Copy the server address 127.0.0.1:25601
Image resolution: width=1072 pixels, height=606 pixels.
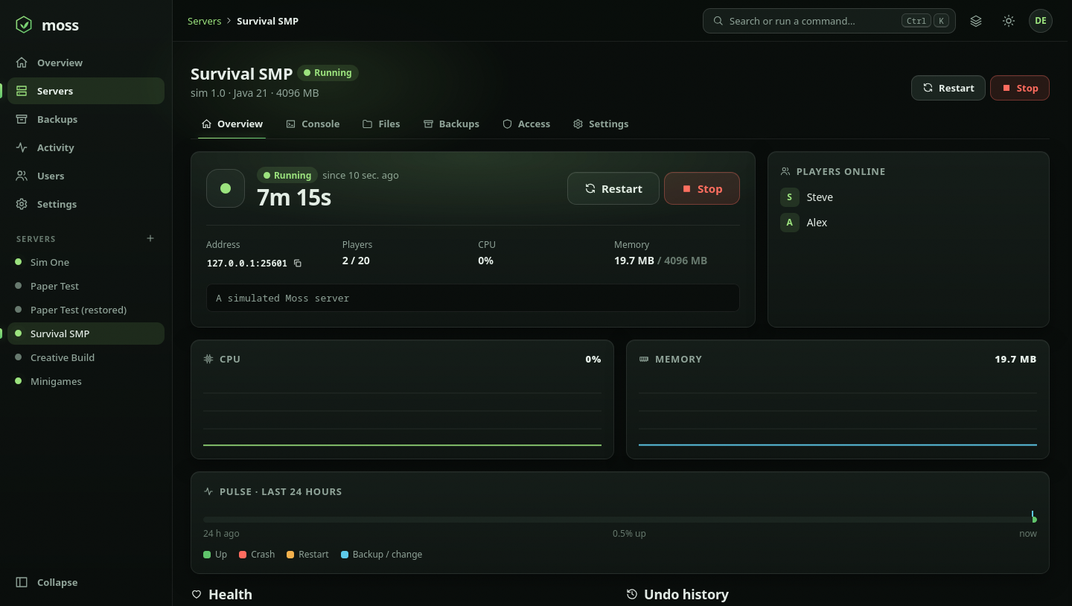[298, 263]
